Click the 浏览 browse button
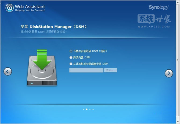 coord(110,70)
